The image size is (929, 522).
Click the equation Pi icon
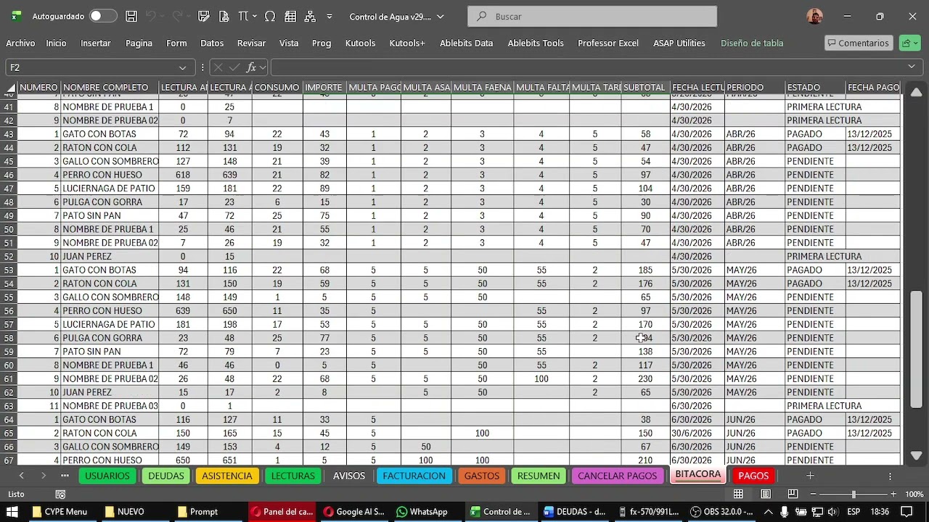point(242,16)
